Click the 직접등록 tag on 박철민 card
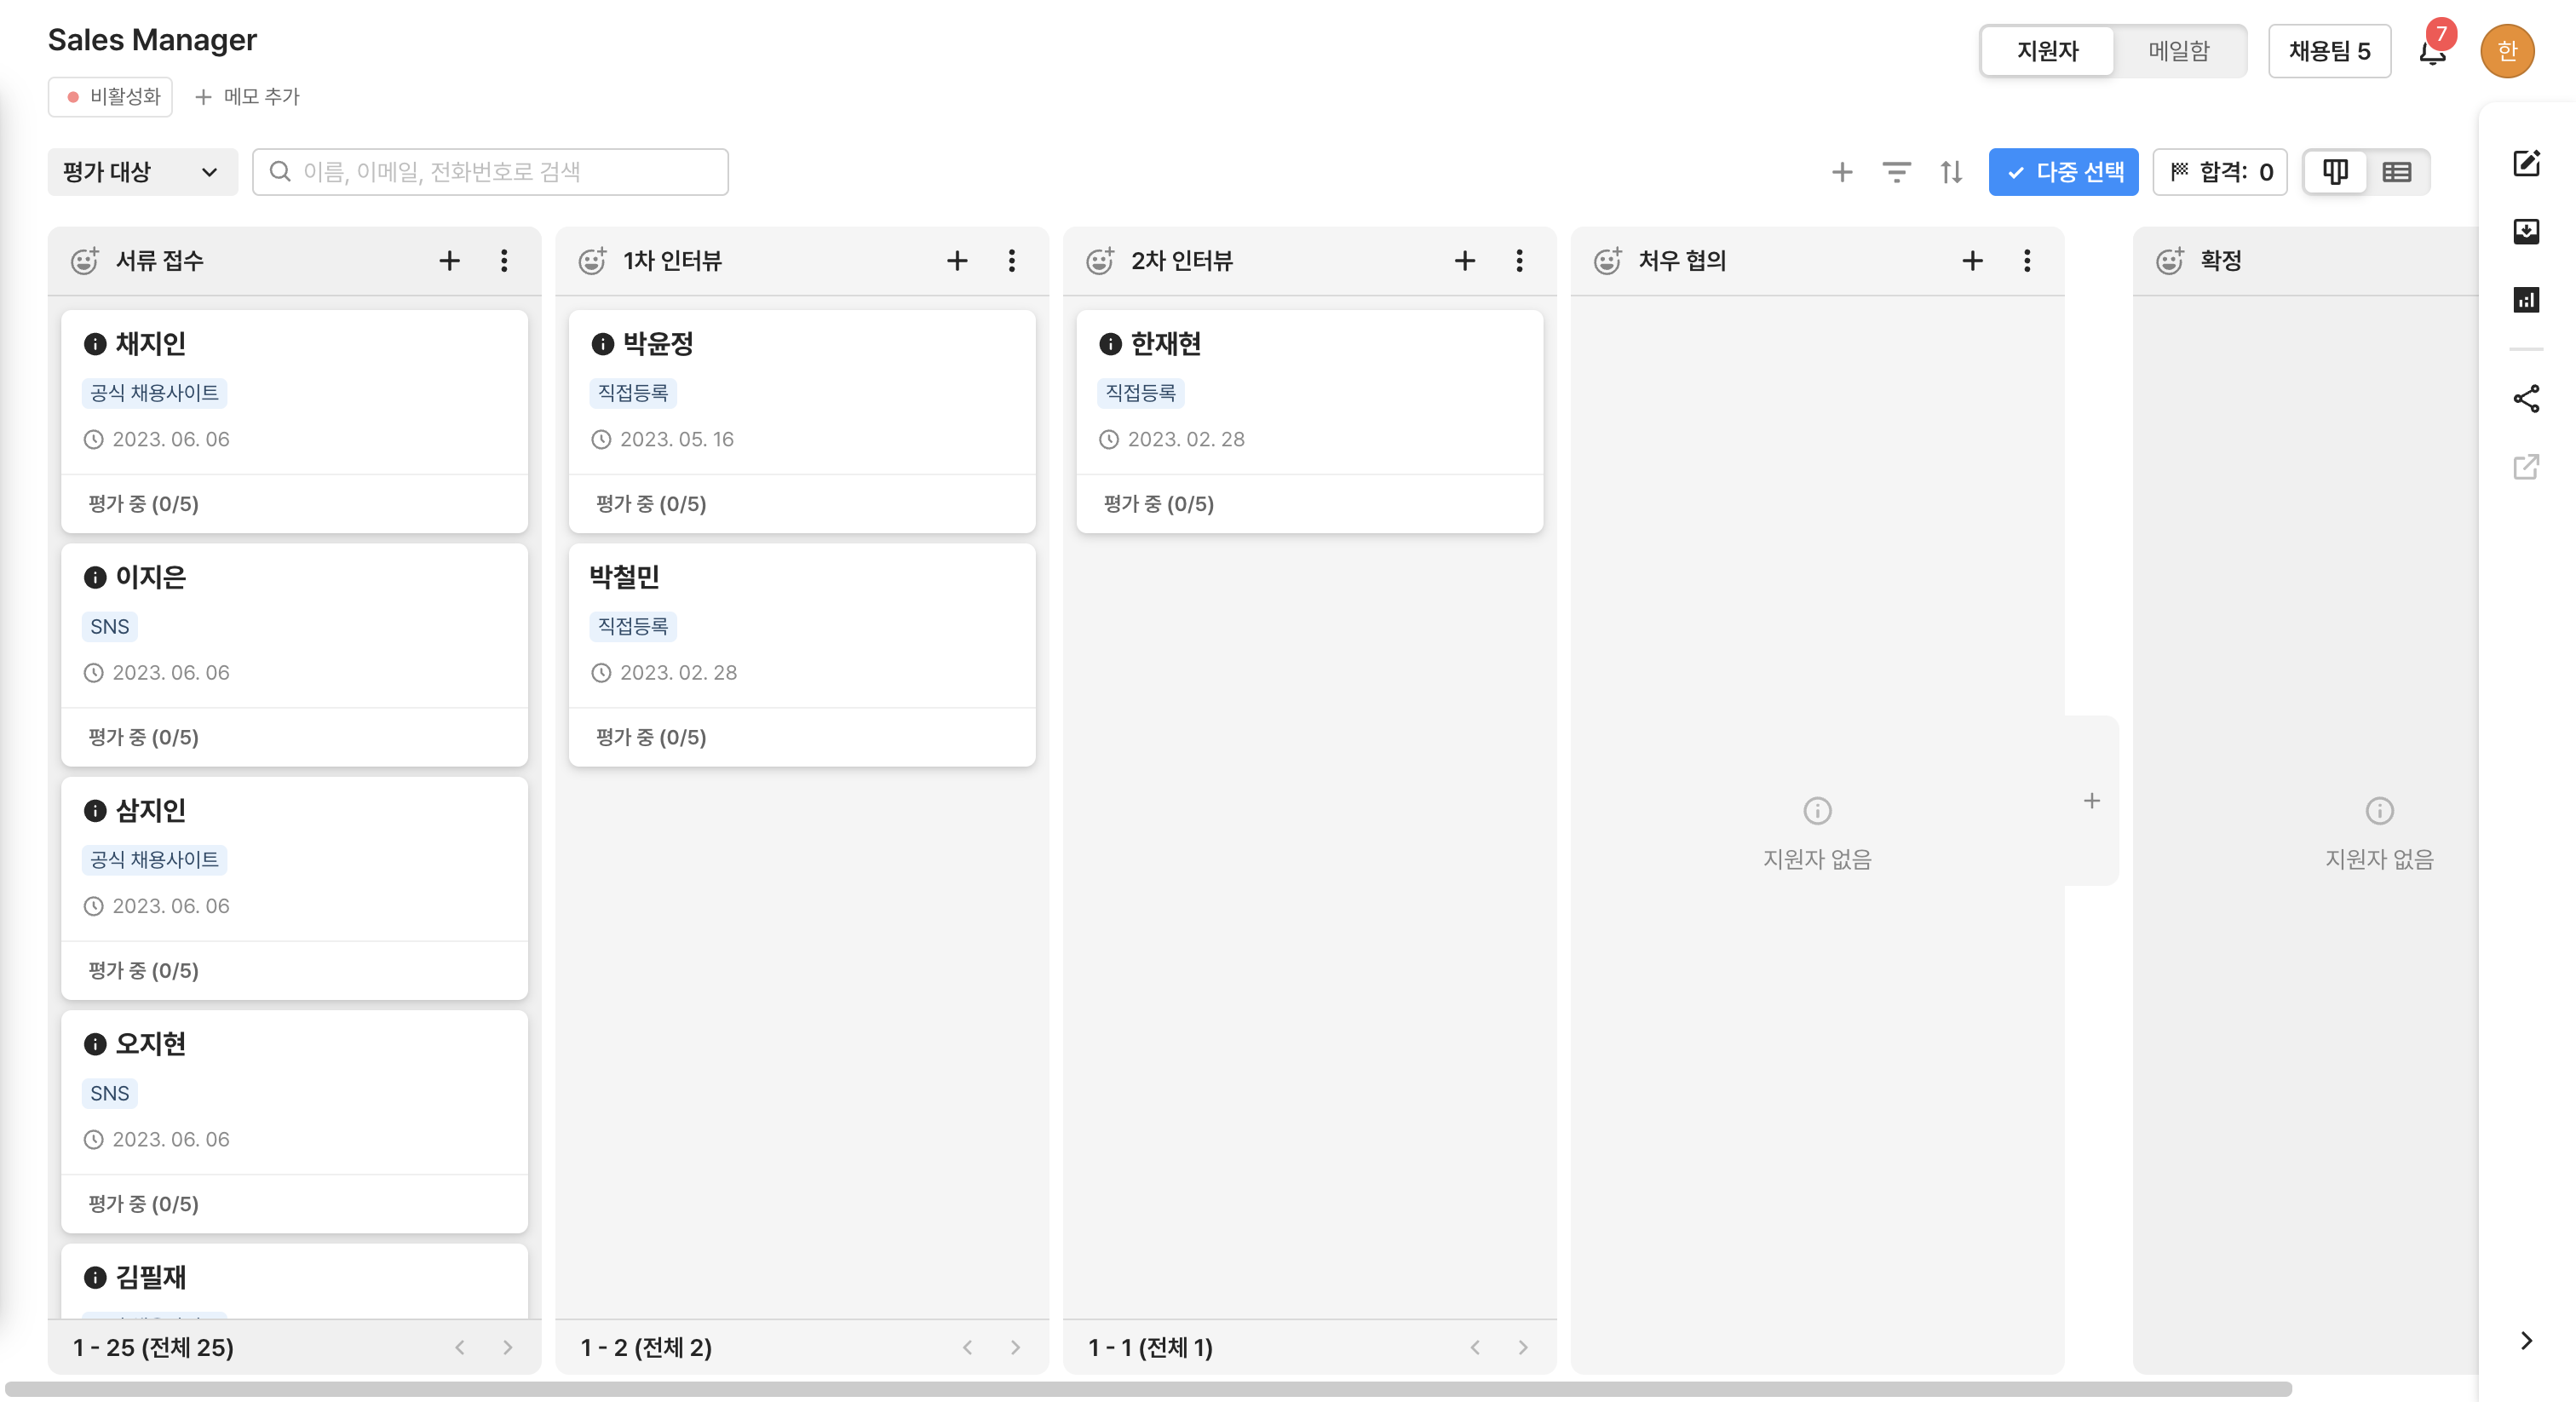 point(633,627)
